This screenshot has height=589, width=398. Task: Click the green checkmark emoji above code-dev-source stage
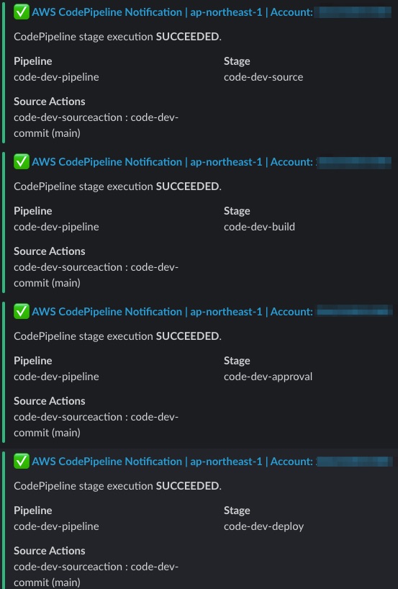pyautogui.click(x=22, y=12)
